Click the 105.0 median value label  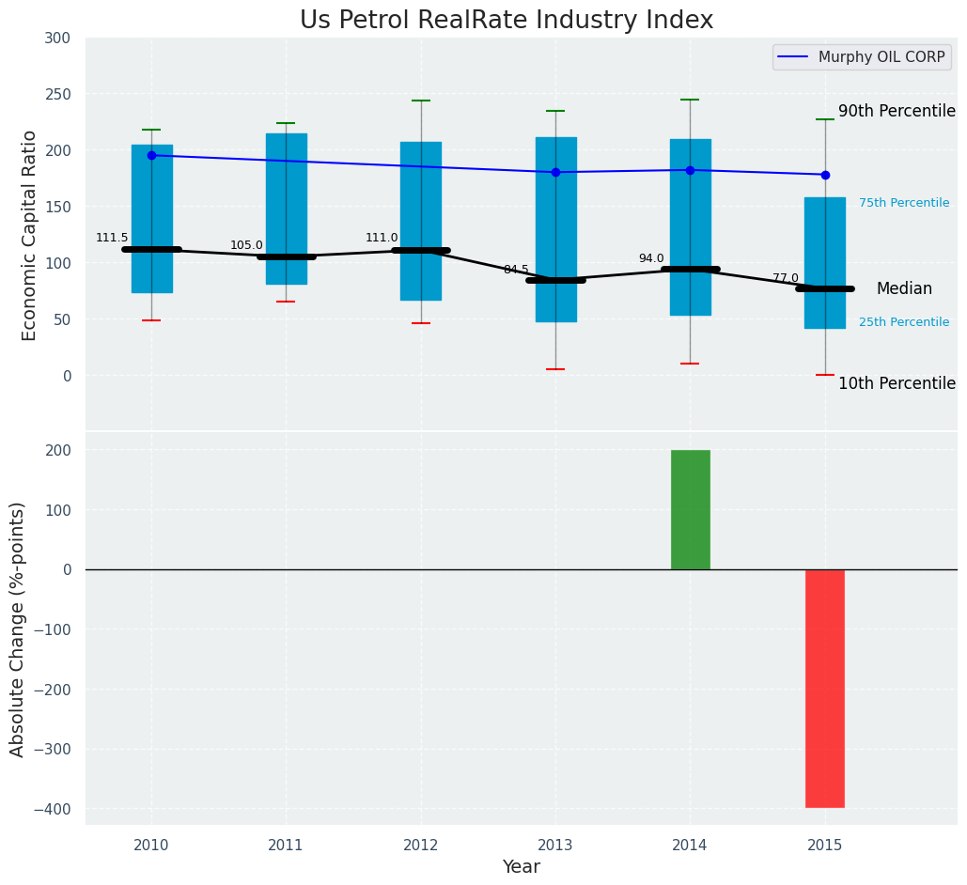[246, 245]
